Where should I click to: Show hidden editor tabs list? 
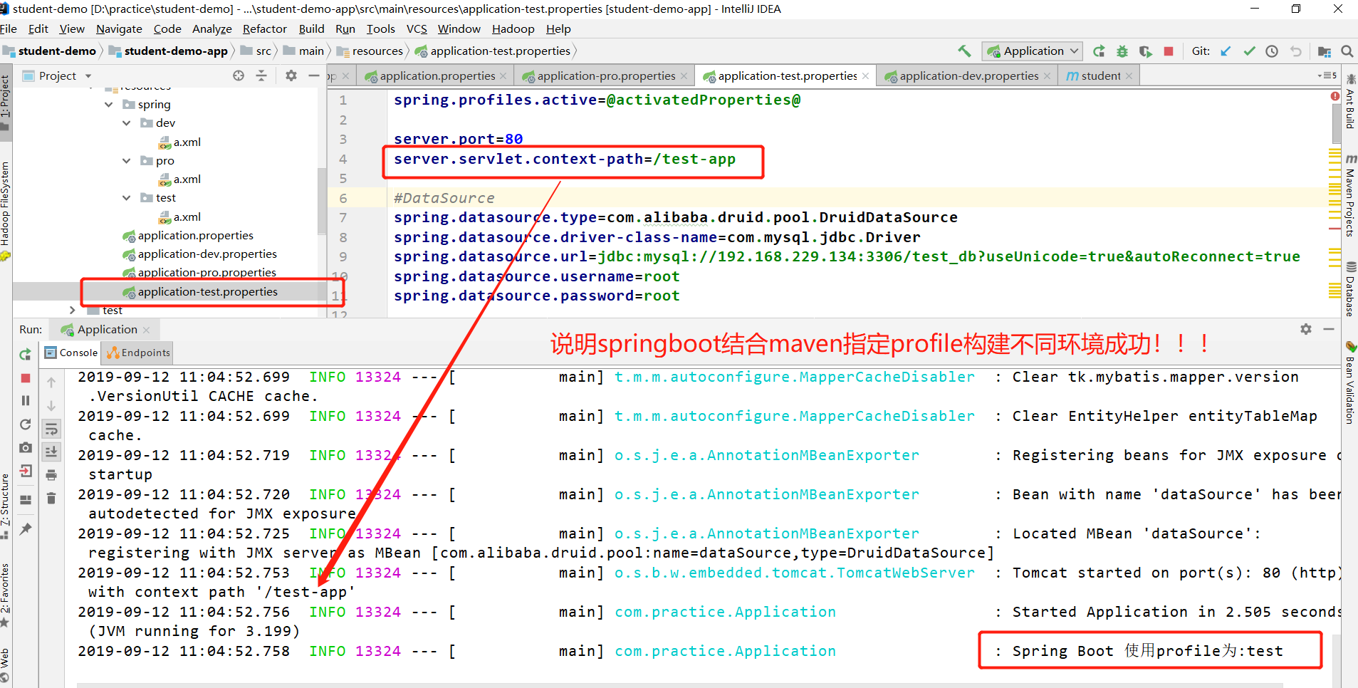tap(1327, 75)
